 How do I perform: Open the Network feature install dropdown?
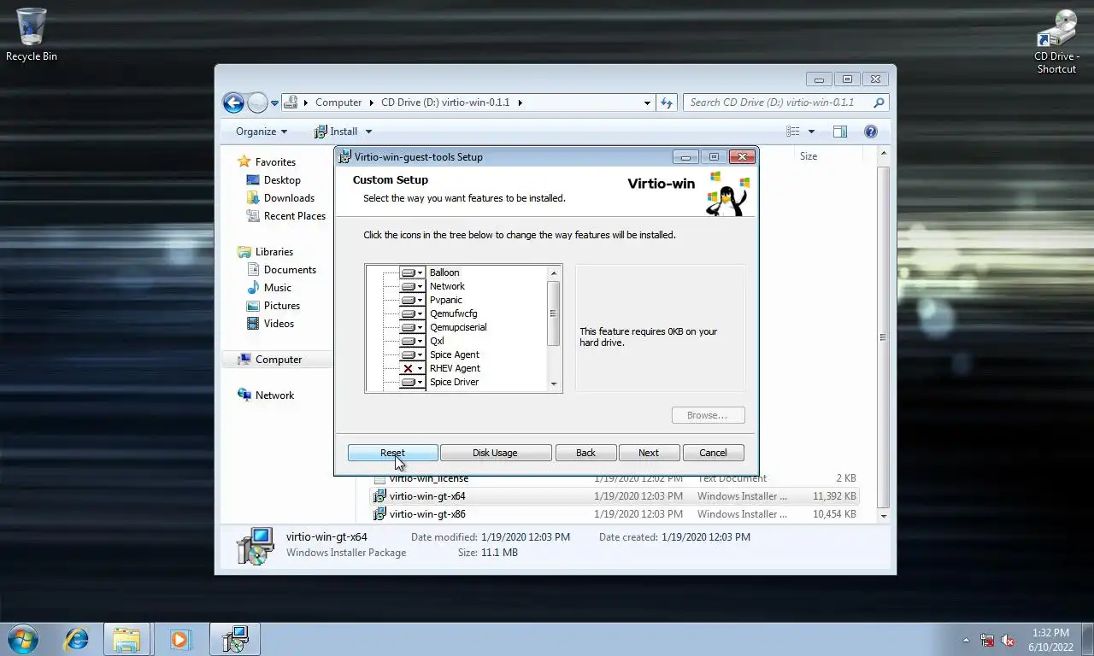pos(412,286)
